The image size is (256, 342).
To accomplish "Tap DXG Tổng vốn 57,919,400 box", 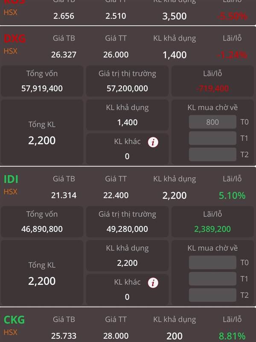I will 42,81.
